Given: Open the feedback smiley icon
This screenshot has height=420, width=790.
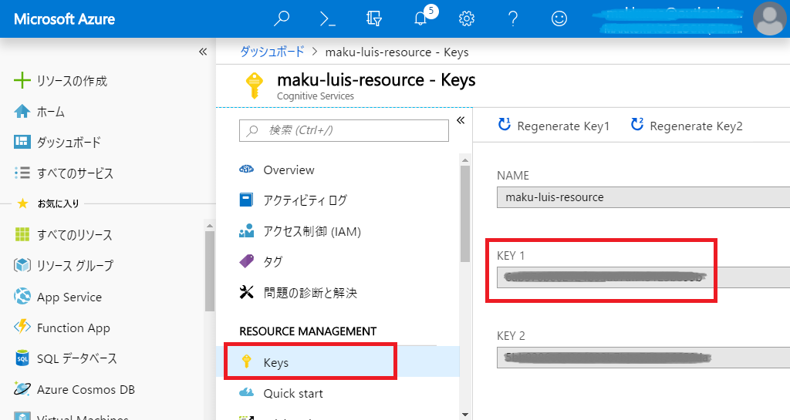Looking at the screenshot, I should [559, 18].
